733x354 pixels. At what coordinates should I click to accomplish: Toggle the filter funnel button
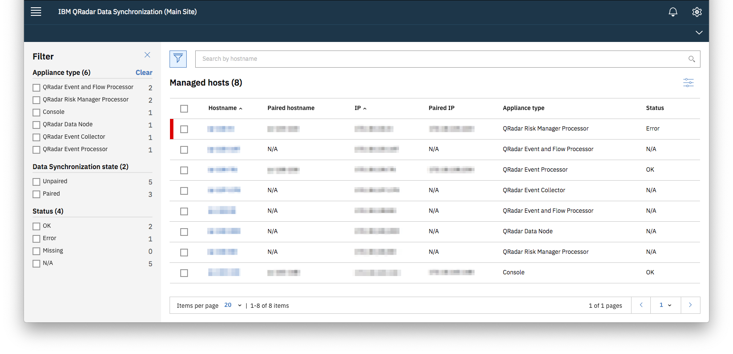pyautogui.click(x=178, y=59)
